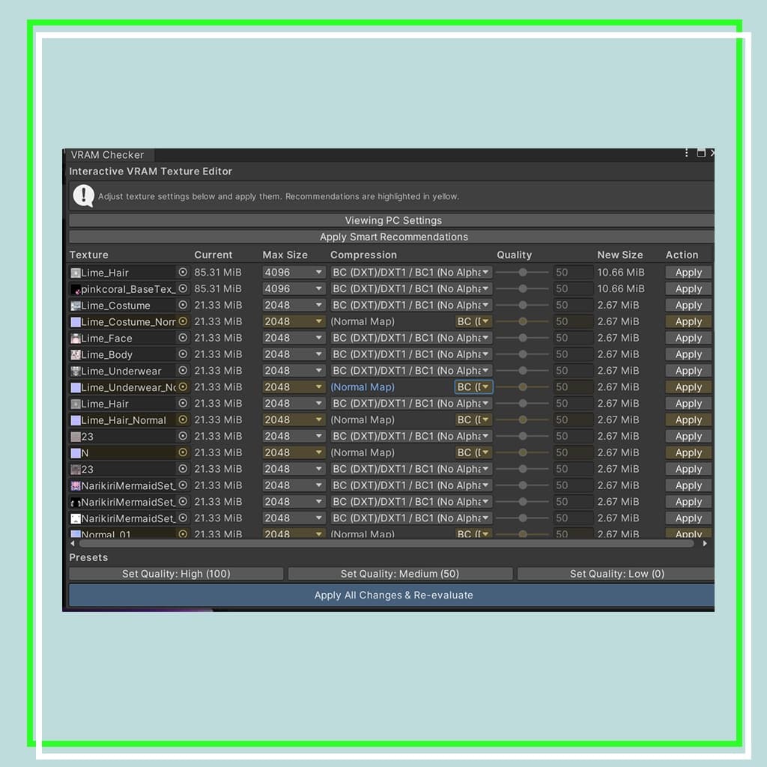Click the Lime_Underwear texture thumbnail icon
Image resolution: width=767 pixels, height=767 pixels.
tap(76, 371)
